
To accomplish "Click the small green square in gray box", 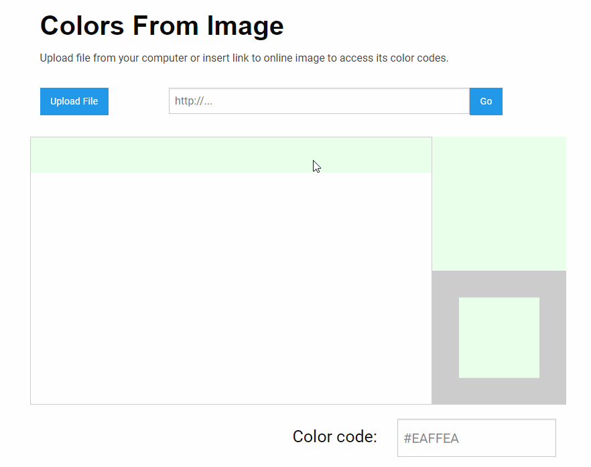I will (x=499, y=338).
